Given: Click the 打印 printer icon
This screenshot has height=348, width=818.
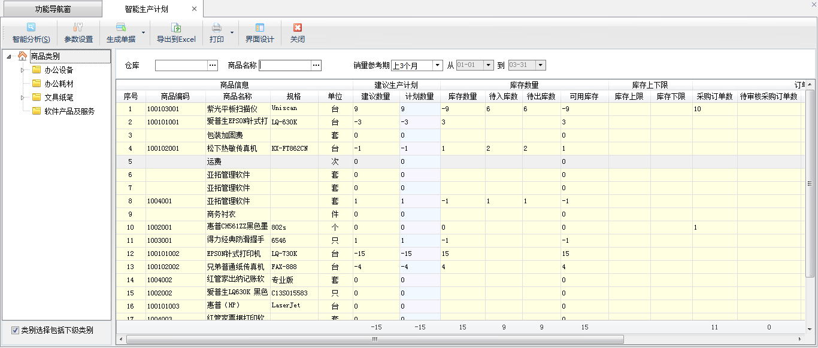Looking at the screenshot, I should click(x=217, y=28).
